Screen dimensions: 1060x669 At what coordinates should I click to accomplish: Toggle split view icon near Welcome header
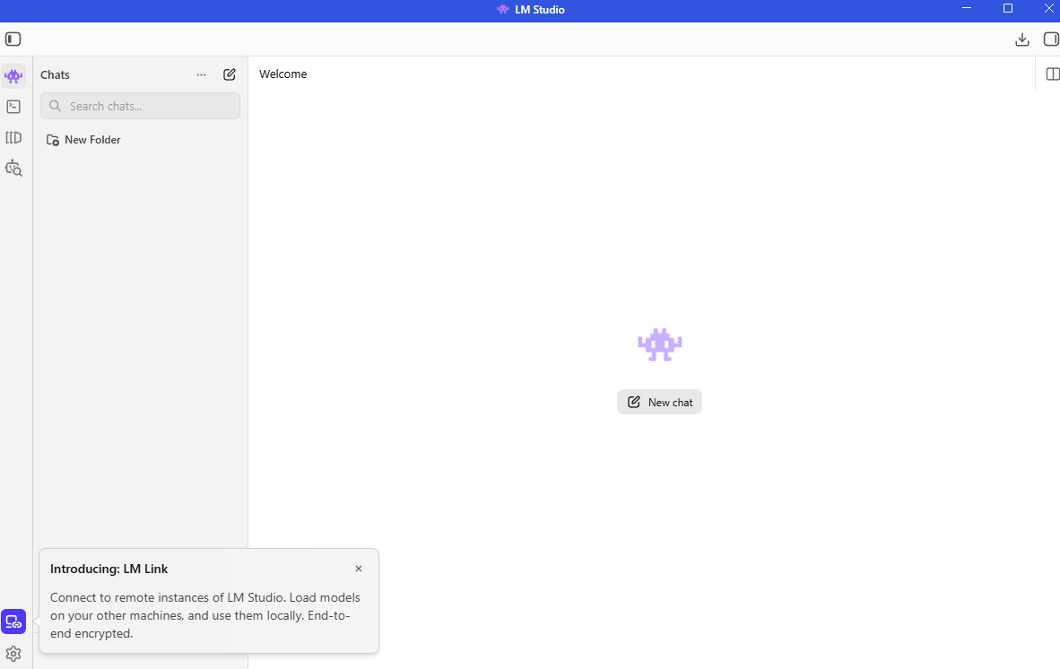(x=1053, y=74)
